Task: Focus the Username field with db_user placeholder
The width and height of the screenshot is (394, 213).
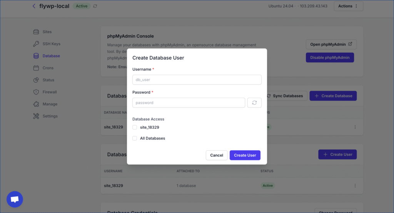Action: point(197,80)
